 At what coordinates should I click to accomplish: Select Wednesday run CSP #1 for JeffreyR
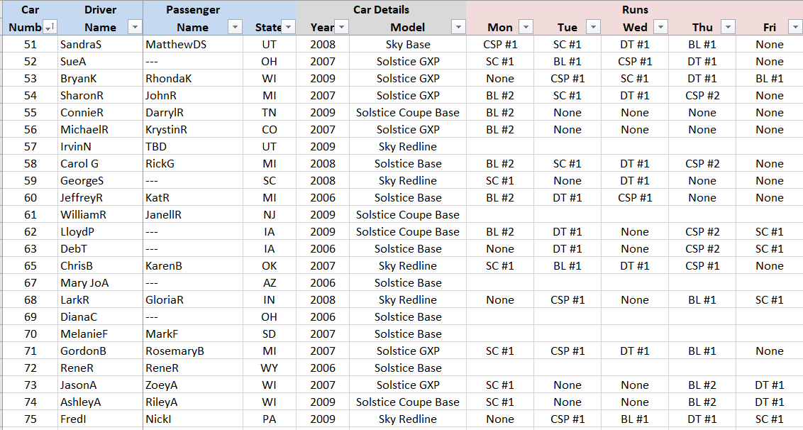coord(635,198)
